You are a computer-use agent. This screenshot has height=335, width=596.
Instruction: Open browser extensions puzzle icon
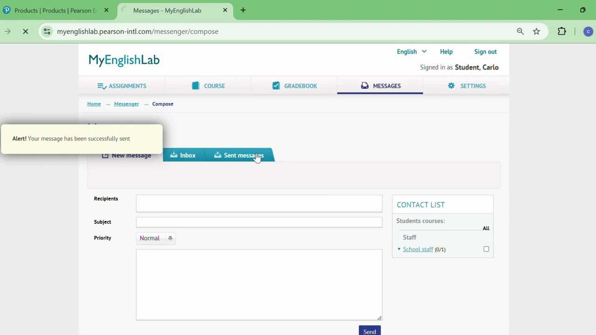tap(562, 32)
